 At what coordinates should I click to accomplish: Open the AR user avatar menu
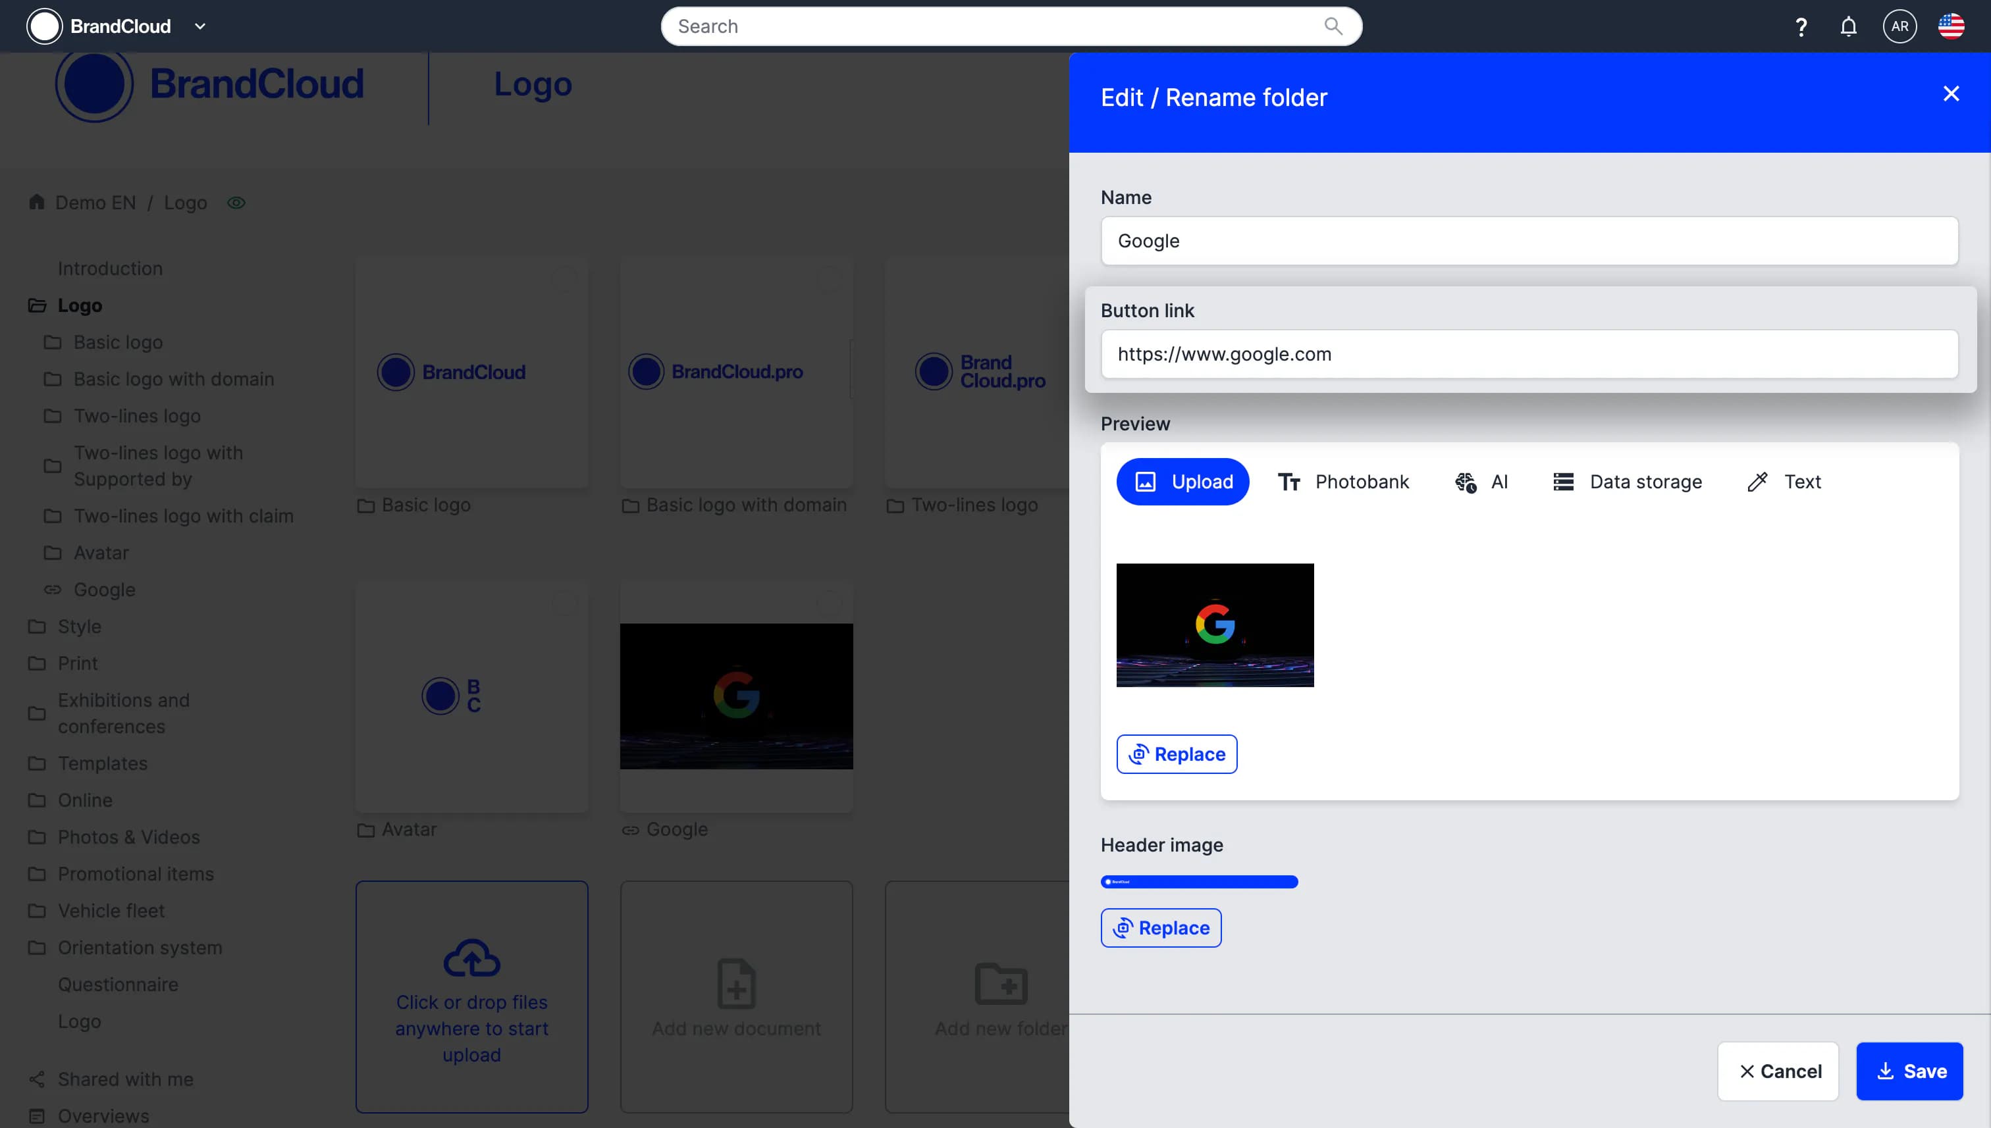click(x=1899, y=27)
